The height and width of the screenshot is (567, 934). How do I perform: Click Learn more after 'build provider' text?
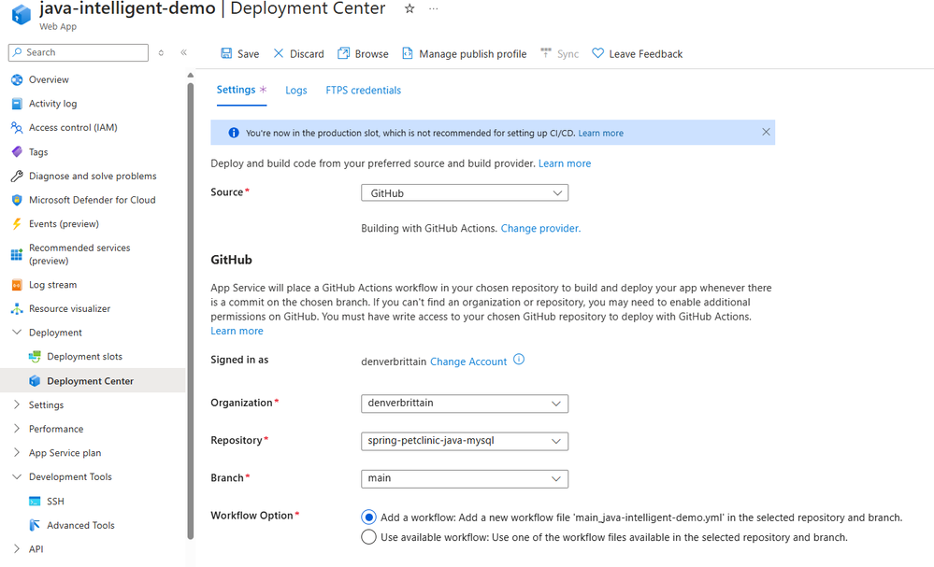[x=565, y=163]
